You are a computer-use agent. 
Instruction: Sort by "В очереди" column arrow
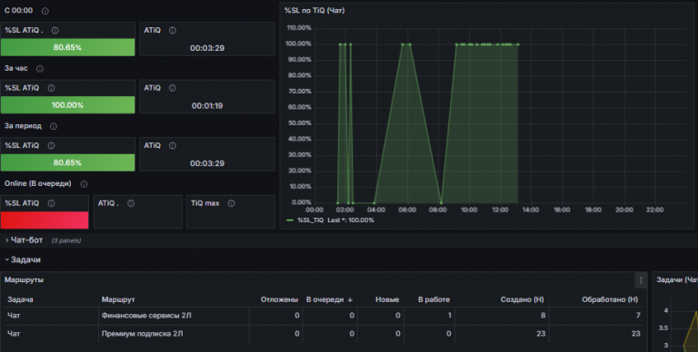pyautogui.click(x=350, y=300)
